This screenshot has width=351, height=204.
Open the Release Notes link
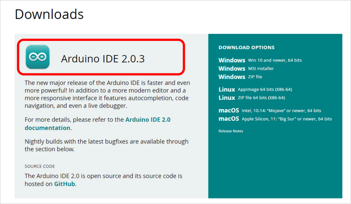pyautogui.click(x=231, y=131)
